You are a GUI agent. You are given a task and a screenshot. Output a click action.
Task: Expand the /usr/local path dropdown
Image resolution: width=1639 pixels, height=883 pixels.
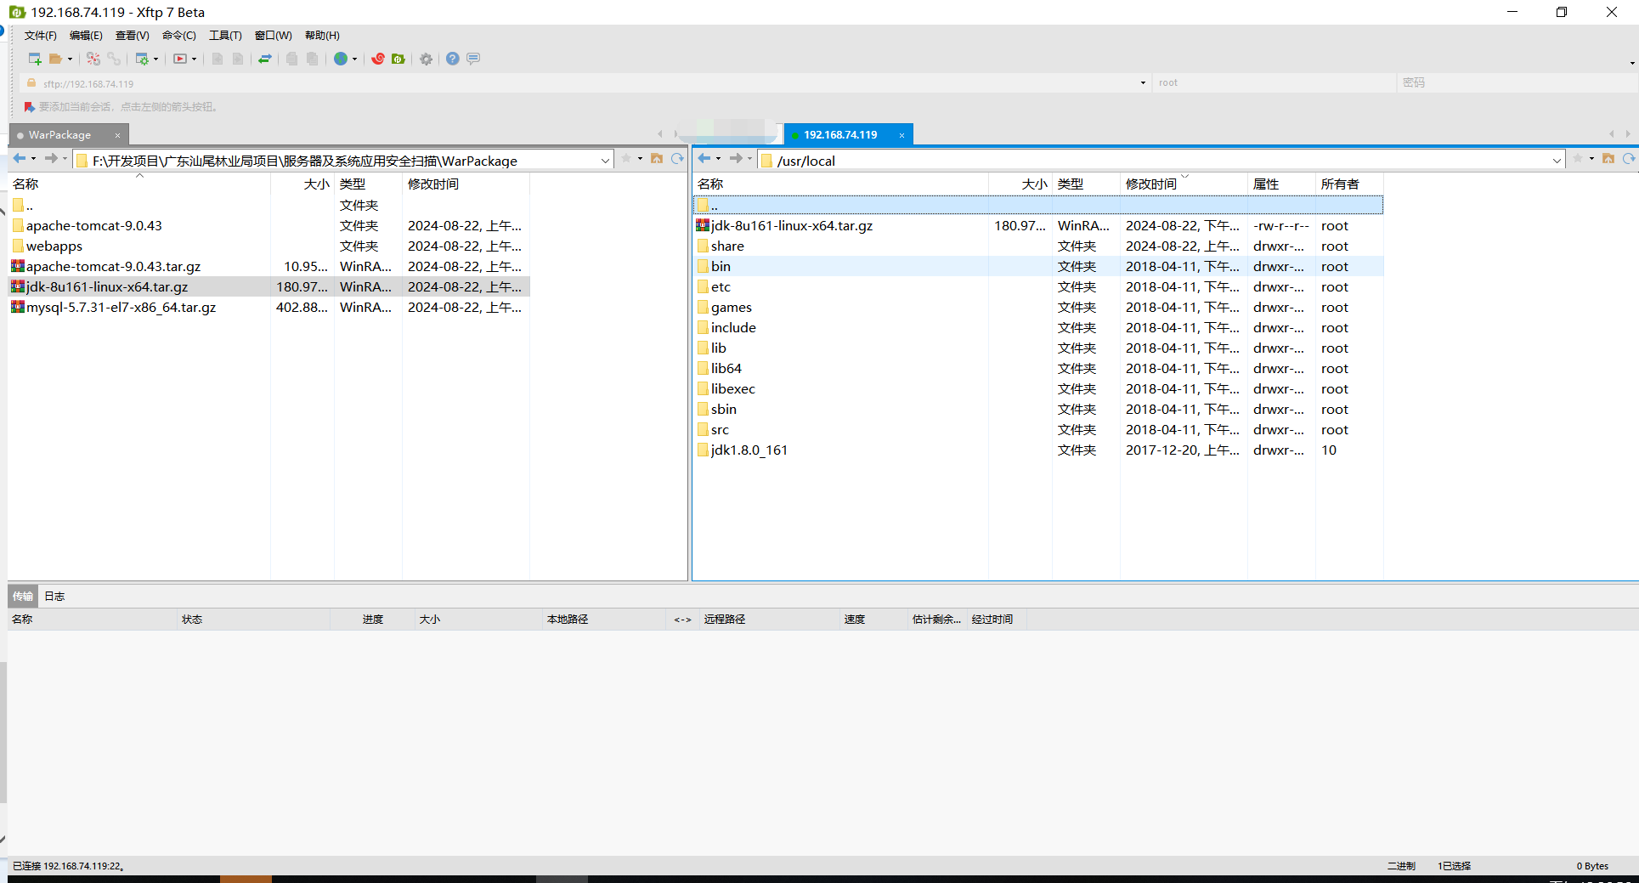click(x=1557, y=161)
